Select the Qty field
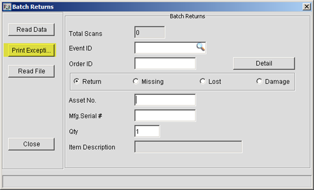Viewport: 314px width, 190px height. click(147, 131)
